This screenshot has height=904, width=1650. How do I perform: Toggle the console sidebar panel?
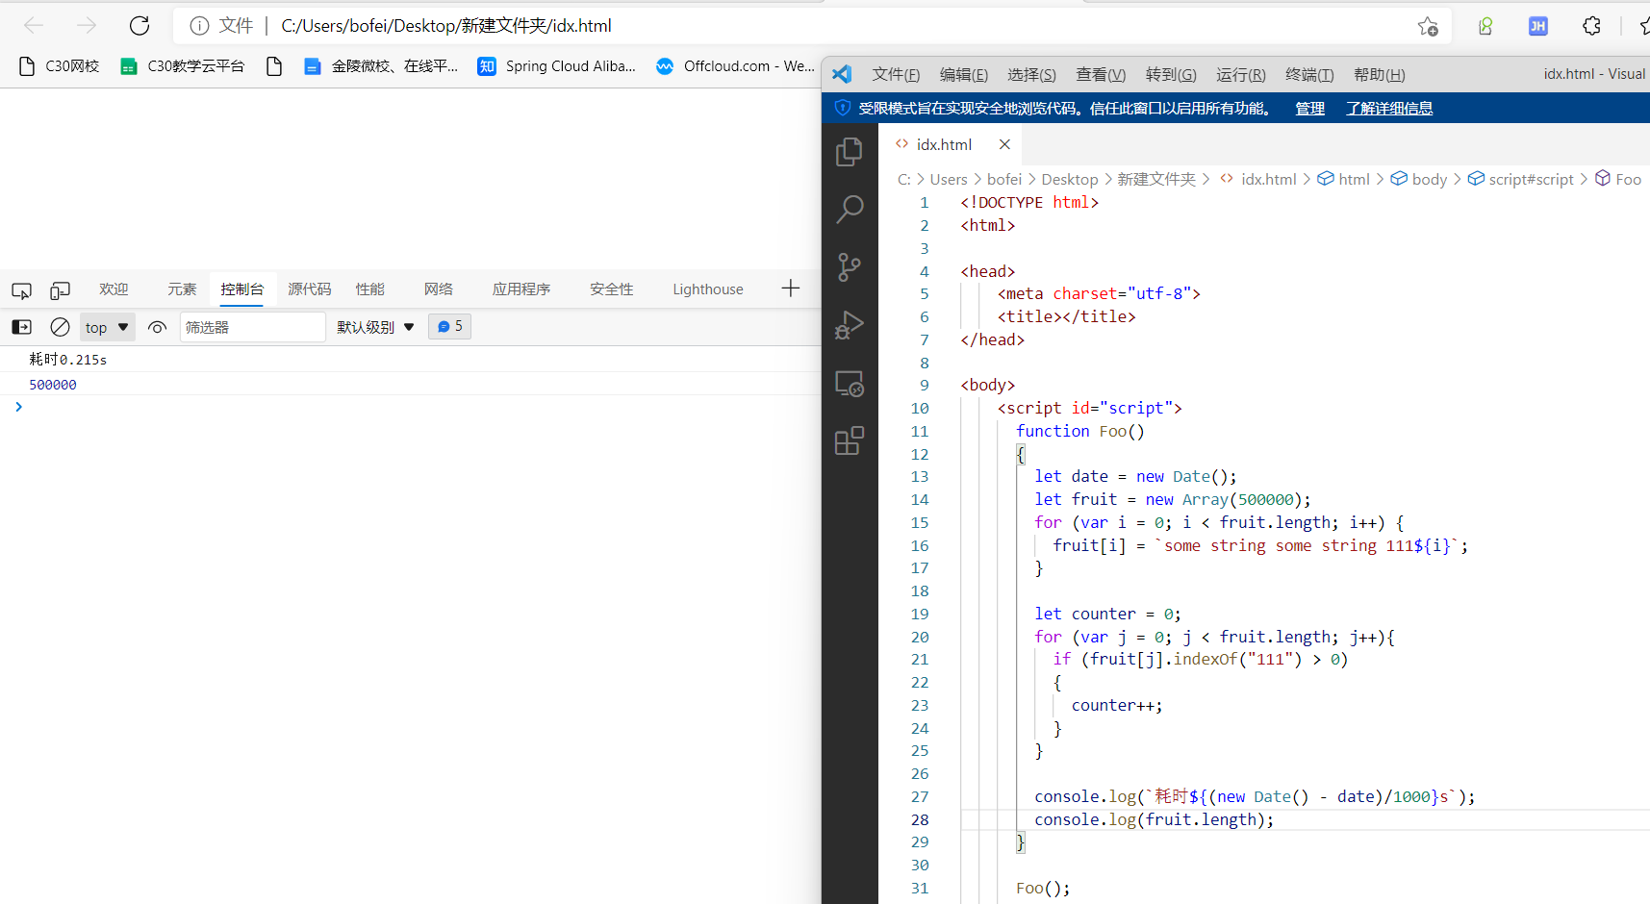click(x=20, y=327)
